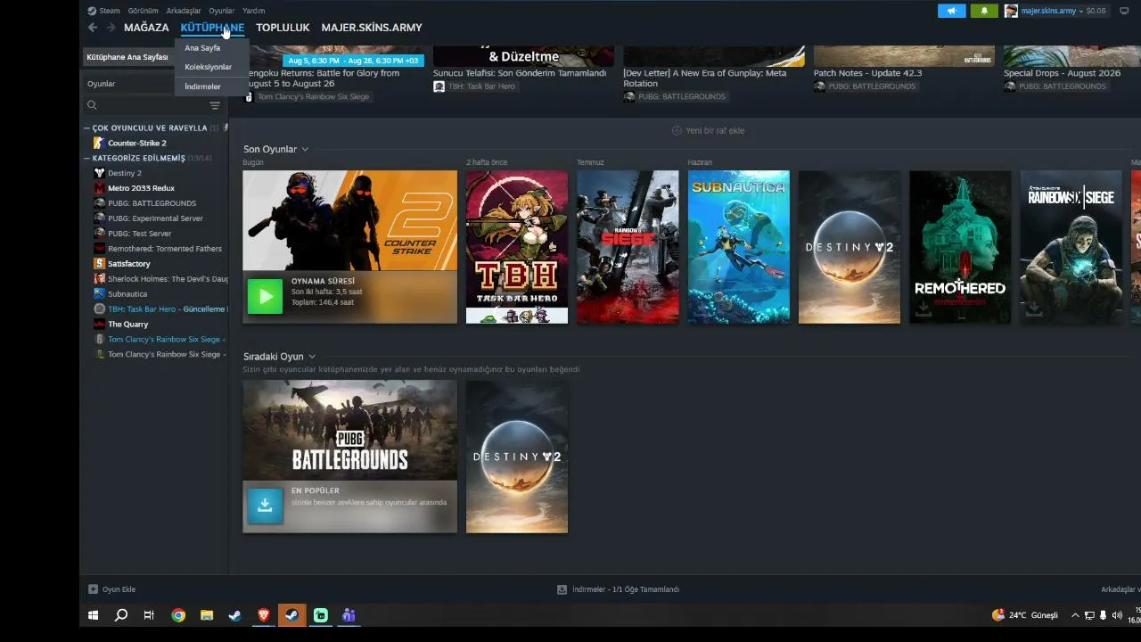Select Ana Sayfa from the Kütüphane dropdown

click(x=202, y=48)
